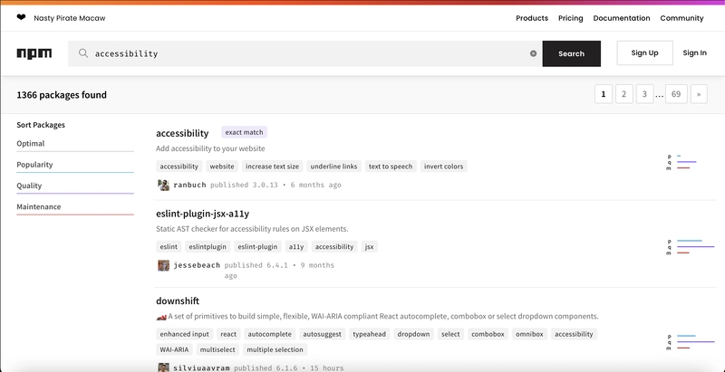Sort packages by Maintenance
The image size is (725, 372).
(x=39, y=206)
